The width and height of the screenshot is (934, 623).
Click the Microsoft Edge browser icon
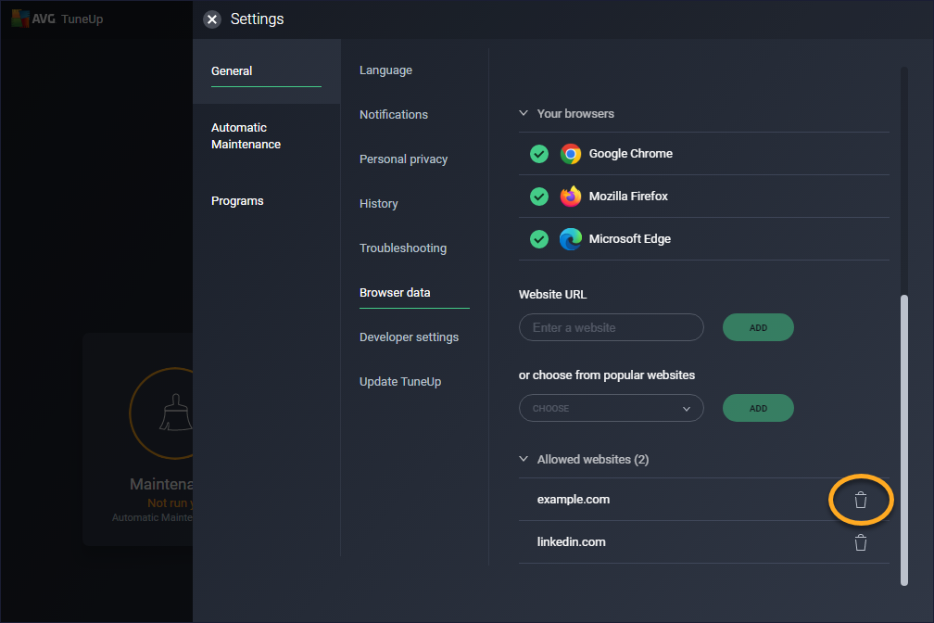[570, 239]
